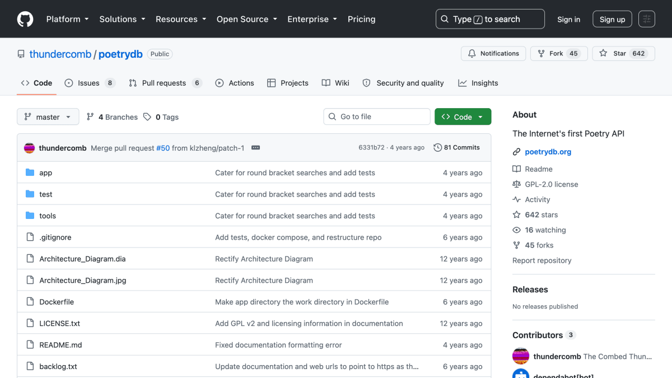This screenshot has height=378, width=672.
Task: Open the green Code dropdown button
Action: click(x=463, y=117)
